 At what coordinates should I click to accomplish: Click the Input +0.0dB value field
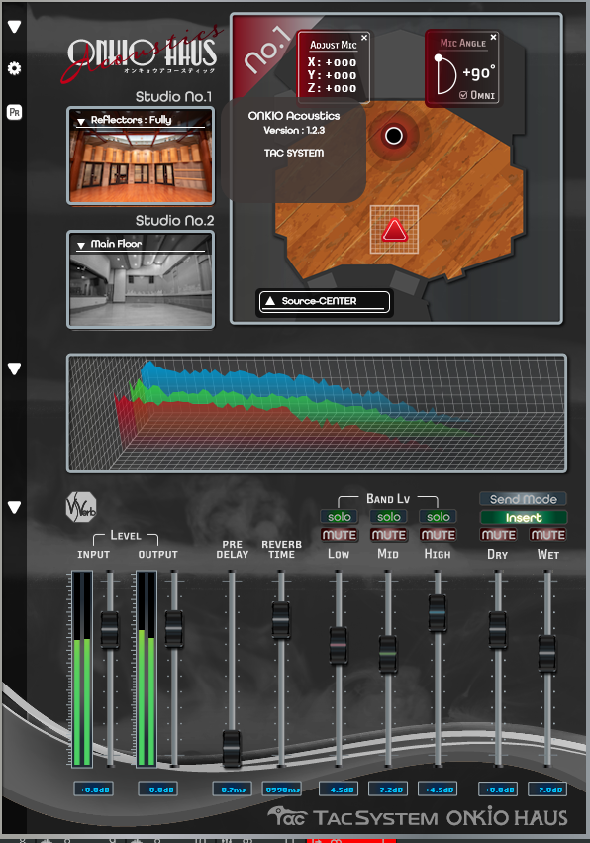point(93,790)
